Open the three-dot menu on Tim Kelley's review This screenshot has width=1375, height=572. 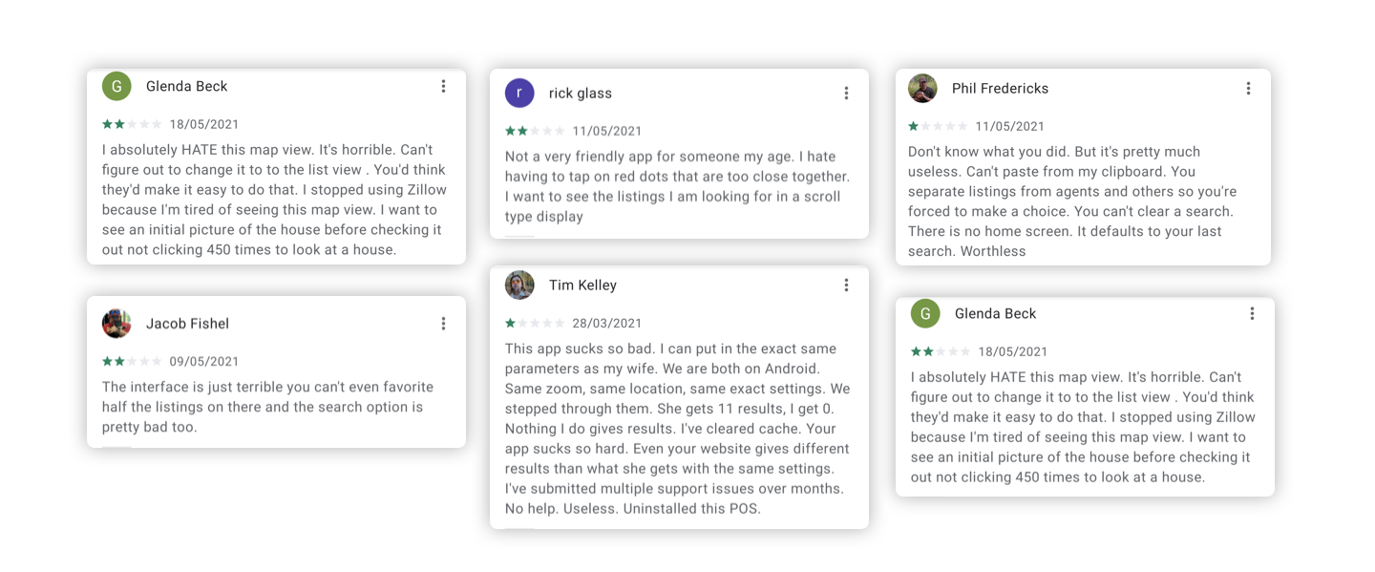click(845, 284)
